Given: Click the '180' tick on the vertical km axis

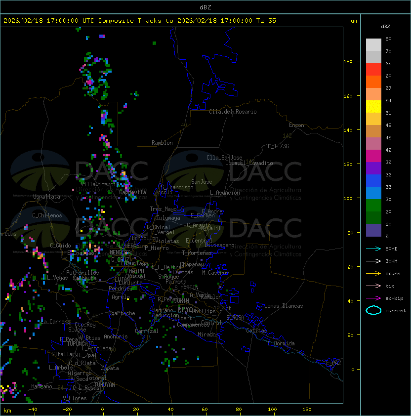Looking at the screenshot, I should (x=348, y=62).
